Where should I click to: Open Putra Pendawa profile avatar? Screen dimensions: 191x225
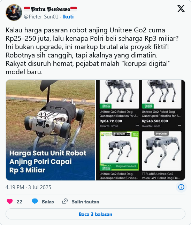tap(14, 13)
